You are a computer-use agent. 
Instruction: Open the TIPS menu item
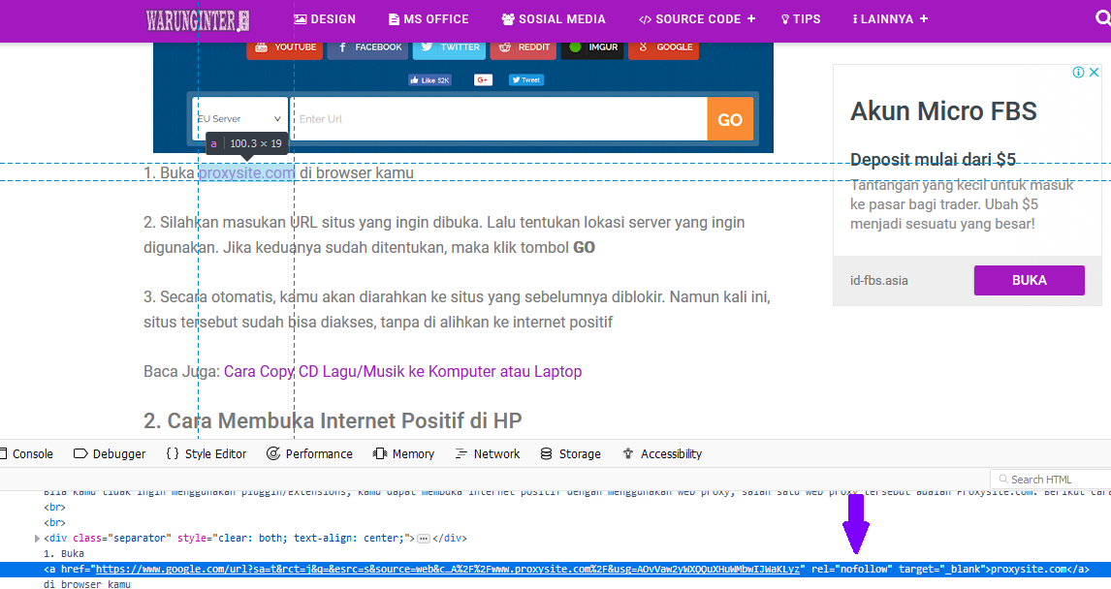click(801, 19)
